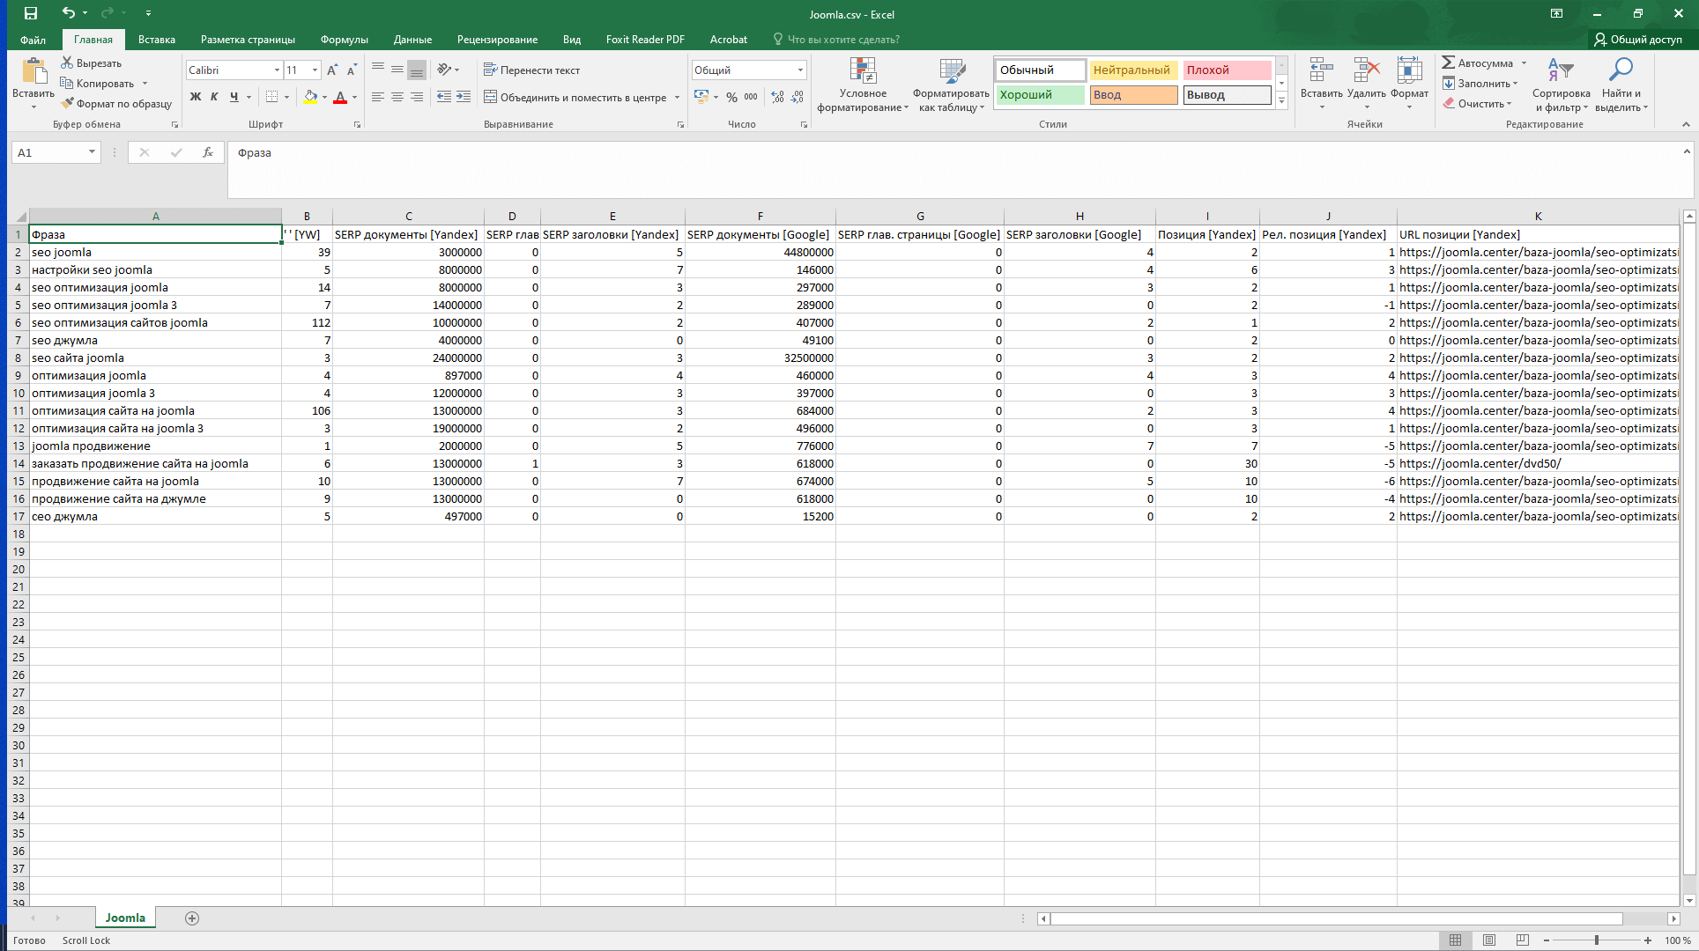
Task: Open the Name Box dropdown arrow
Action: tap(92, 152)
